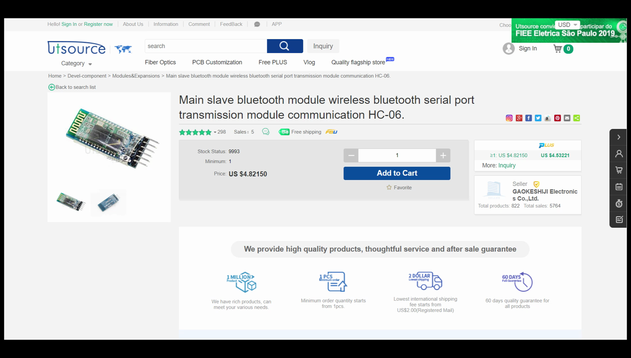Click Sign In link in greeting
Viewport: 631px width, 358px height.
coord(69,24)
